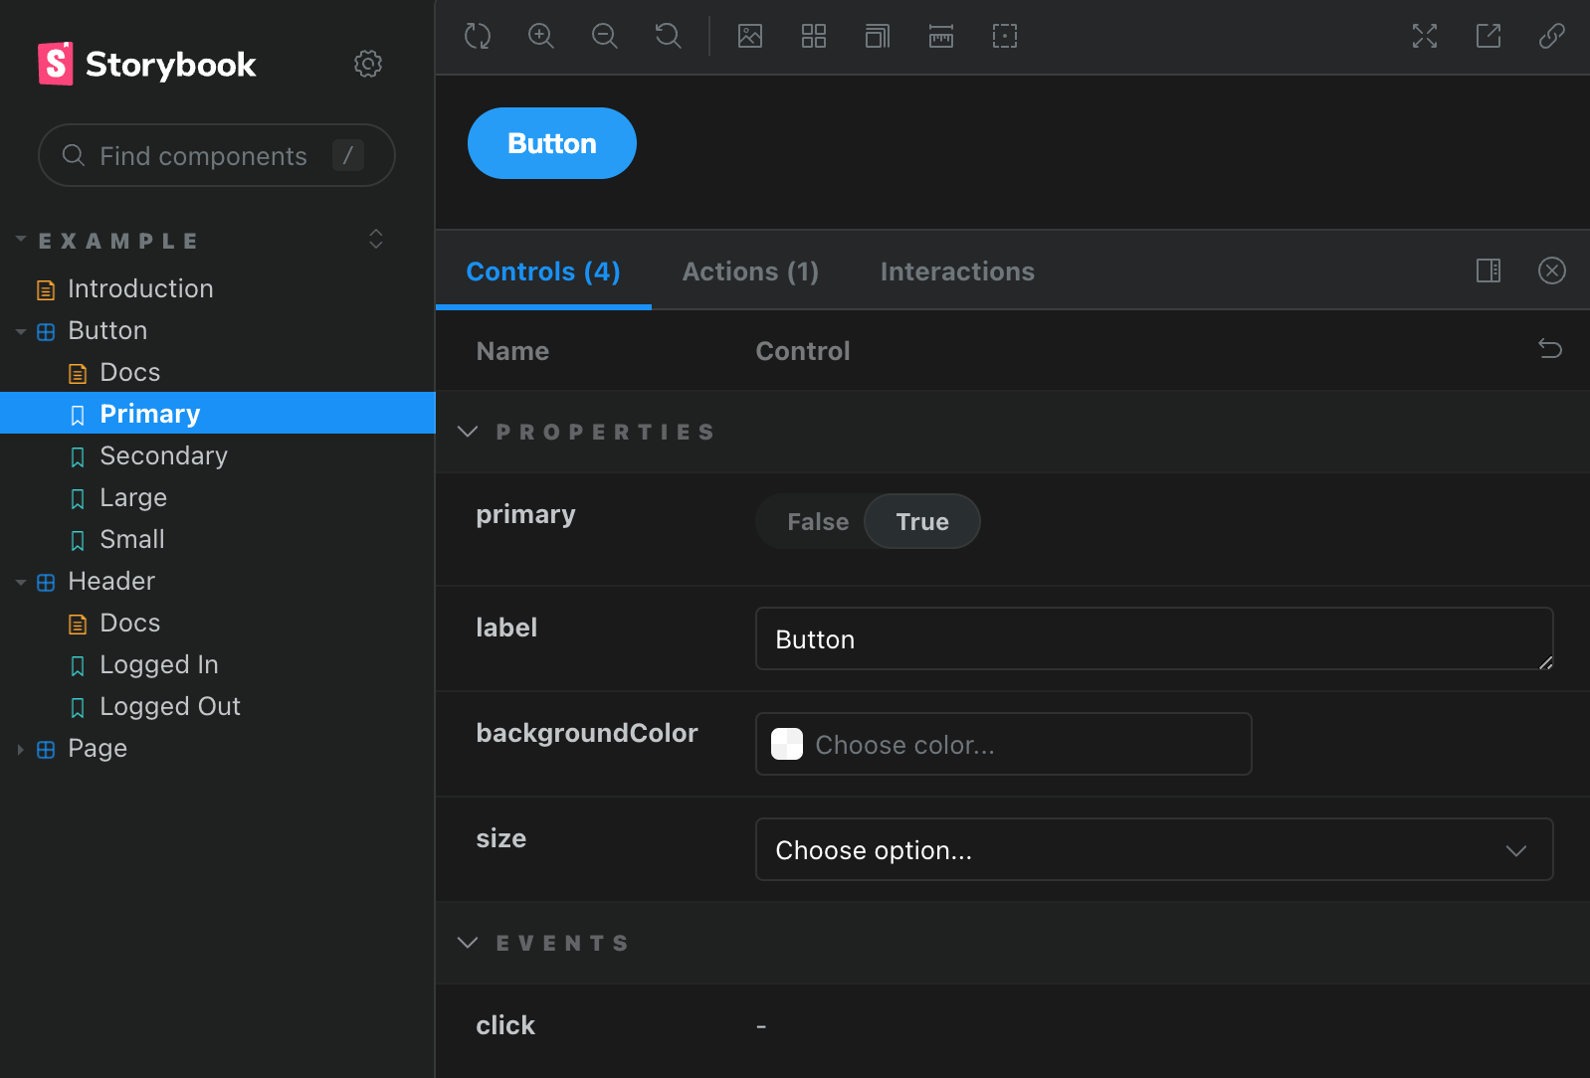The width and height of the screenshot is (1590, 1078).
Task: Apply grid to the preview
Action: click(814, 37)
